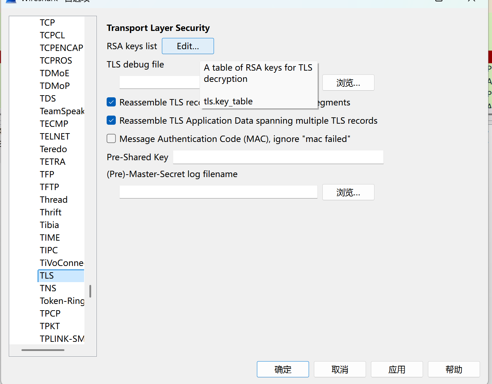
Task: Focus the Pre-Shared Key input field
Action: 278,157
